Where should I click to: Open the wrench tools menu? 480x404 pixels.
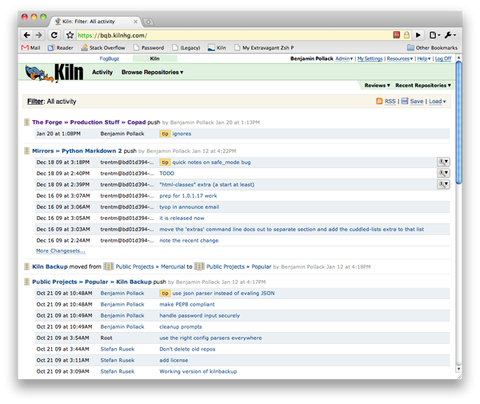[450, 35]
